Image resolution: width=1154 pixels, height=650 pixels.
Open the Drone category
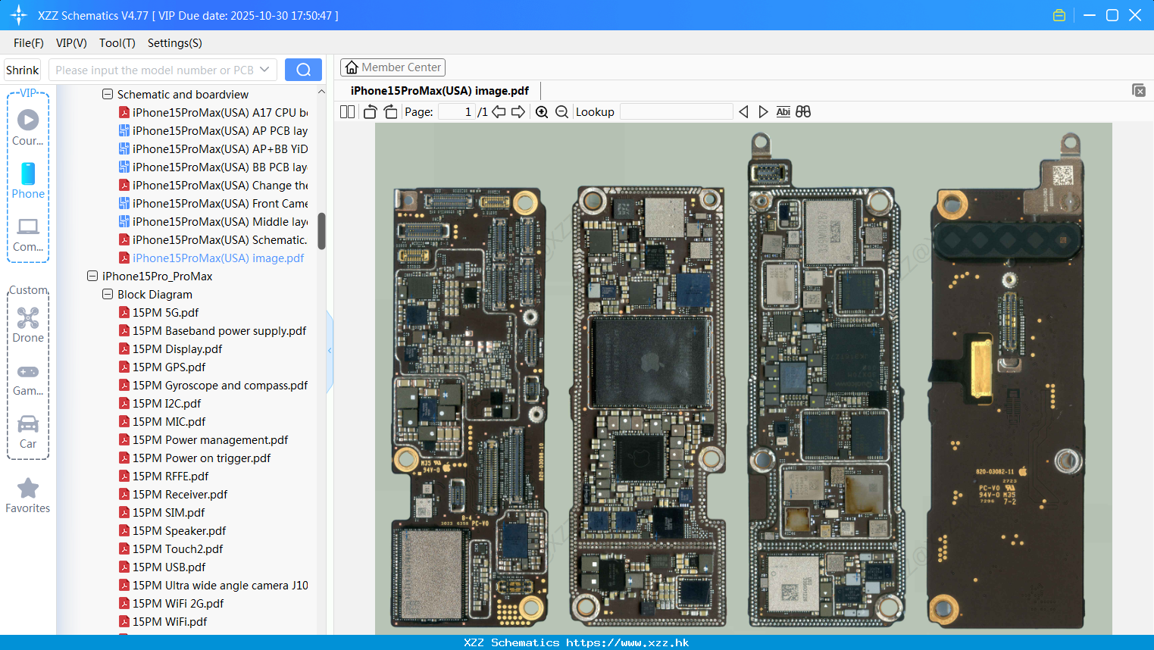coord(28,325)
